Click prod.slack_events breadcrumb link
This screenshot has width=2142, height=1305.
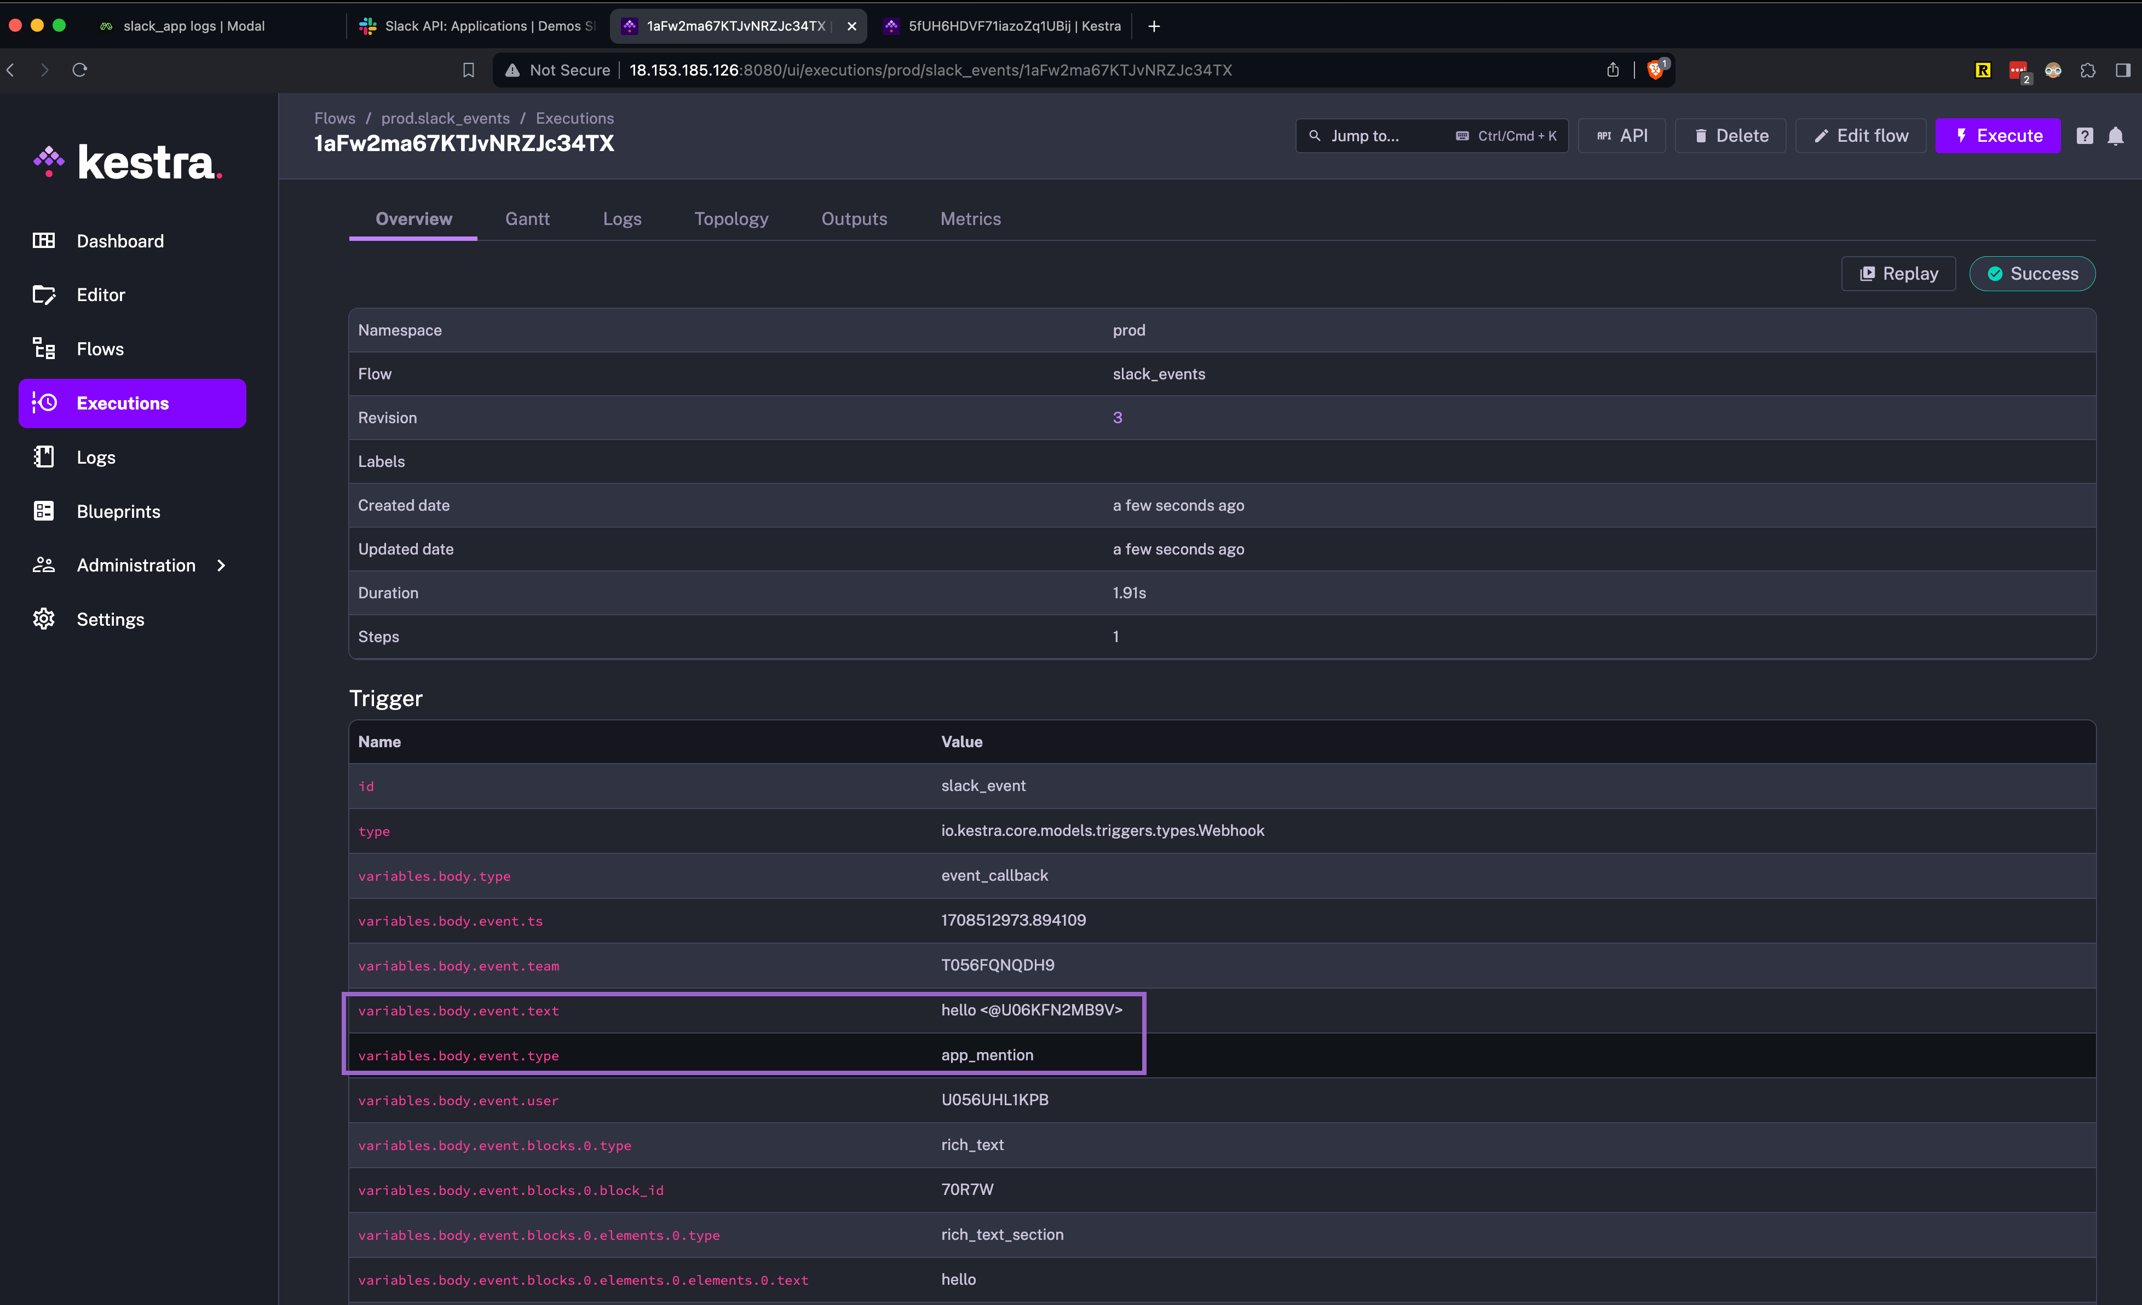point(445,118)
